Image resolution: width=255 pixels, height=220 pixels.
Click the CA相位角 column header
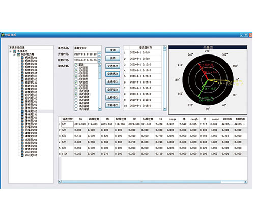tap(148, 119)
